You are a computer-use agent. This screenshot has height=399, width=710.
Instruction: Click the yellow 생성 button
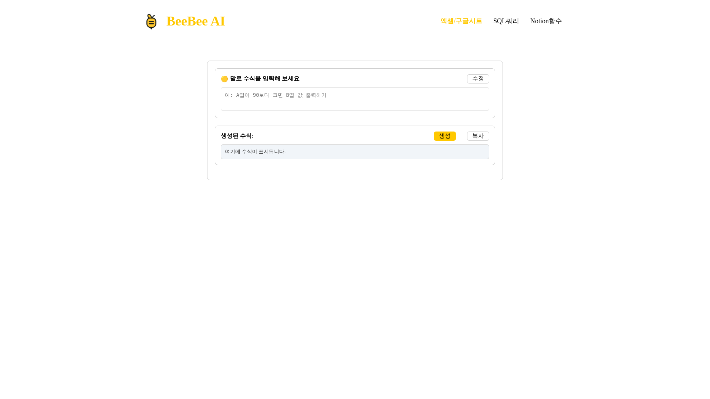[x=444, y=136]
